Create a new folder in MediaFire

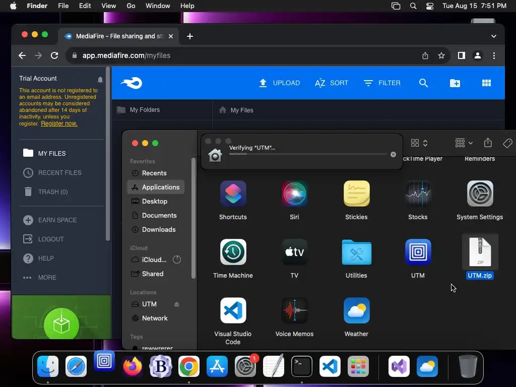(x=455, y=83)
